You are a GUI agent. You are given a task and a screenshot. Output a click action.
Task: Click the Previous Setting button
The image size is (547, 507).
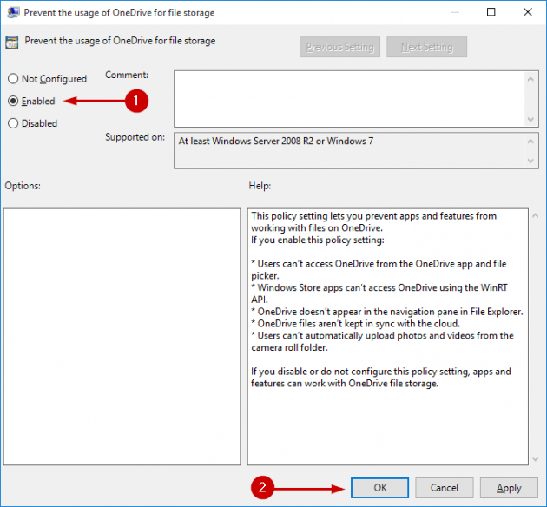tap(339, 47)
